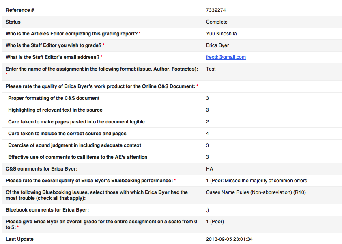This screenshot has width=342, height=244.
Task: Select the Complete status value
Action: [x=217, y=22]
